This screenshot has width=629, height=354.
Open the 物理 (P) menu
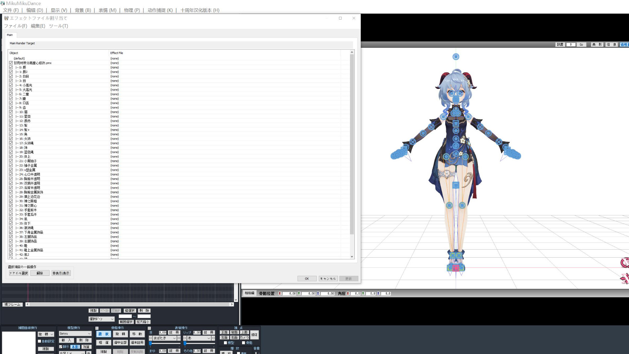point(132,10)
